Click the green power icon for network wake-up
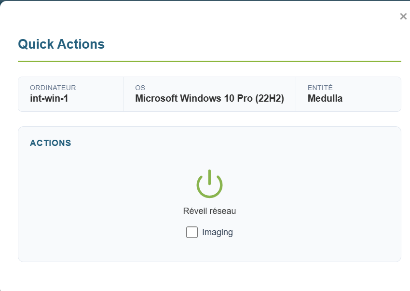The width and height of the screenshot is (410, 291). [209, 184]
